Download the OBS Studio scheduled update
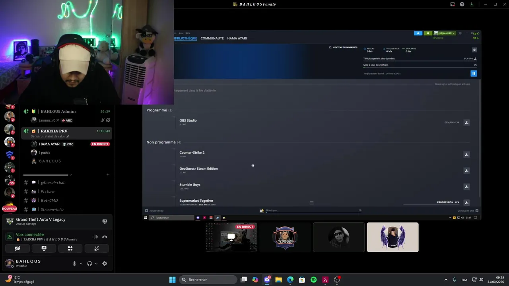Image resolution: width=509 pixels, height=286 pixels. (x=466, y=122)
